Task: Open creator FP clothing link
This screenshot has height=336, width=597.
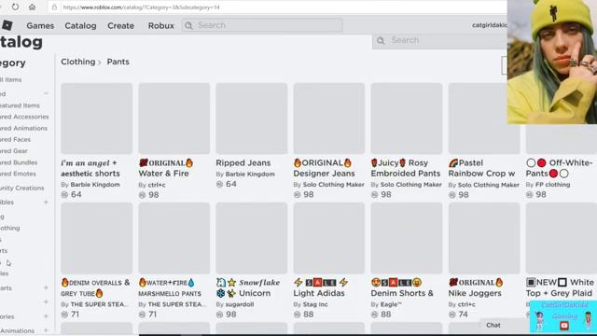Action: (552, 185)
